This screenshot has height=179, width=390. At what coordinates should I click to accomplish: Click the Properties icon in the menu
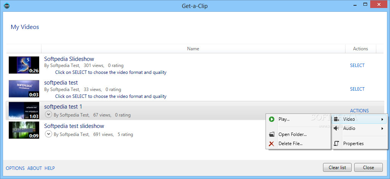(x=336, y=144)
